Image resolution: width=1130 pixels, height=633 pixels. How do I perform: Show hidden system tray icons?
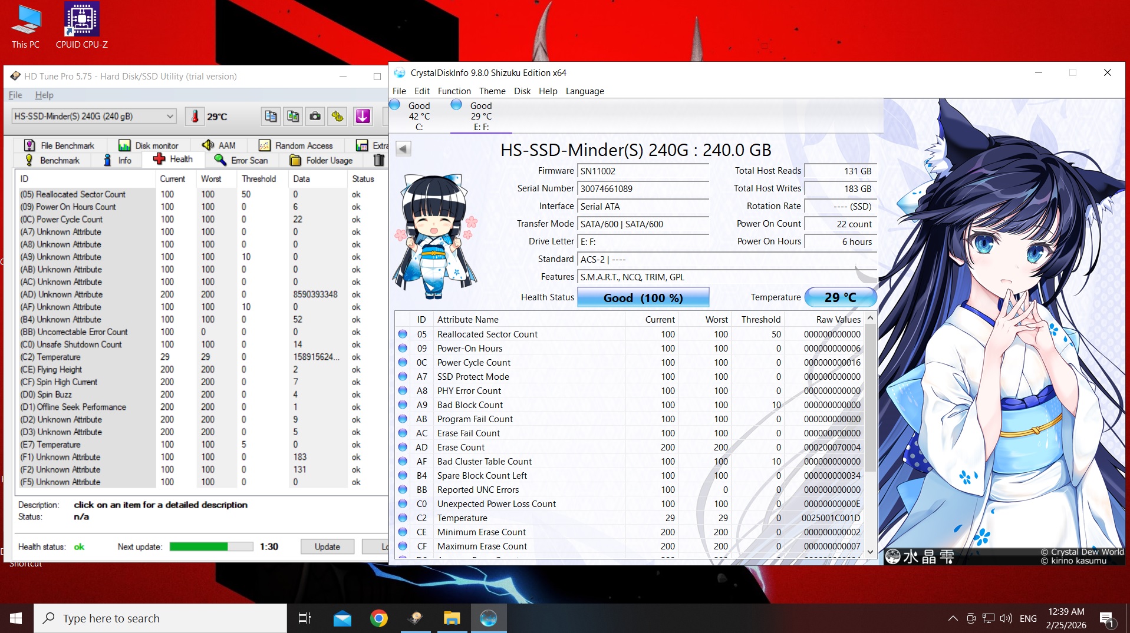point(953,618)
